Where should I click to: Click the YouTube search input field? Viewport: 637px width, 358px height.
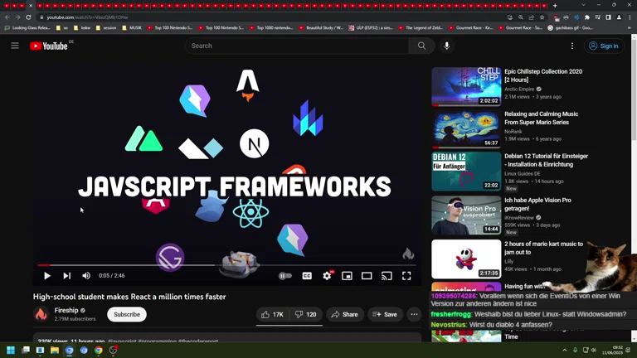(x=299, y=46)
